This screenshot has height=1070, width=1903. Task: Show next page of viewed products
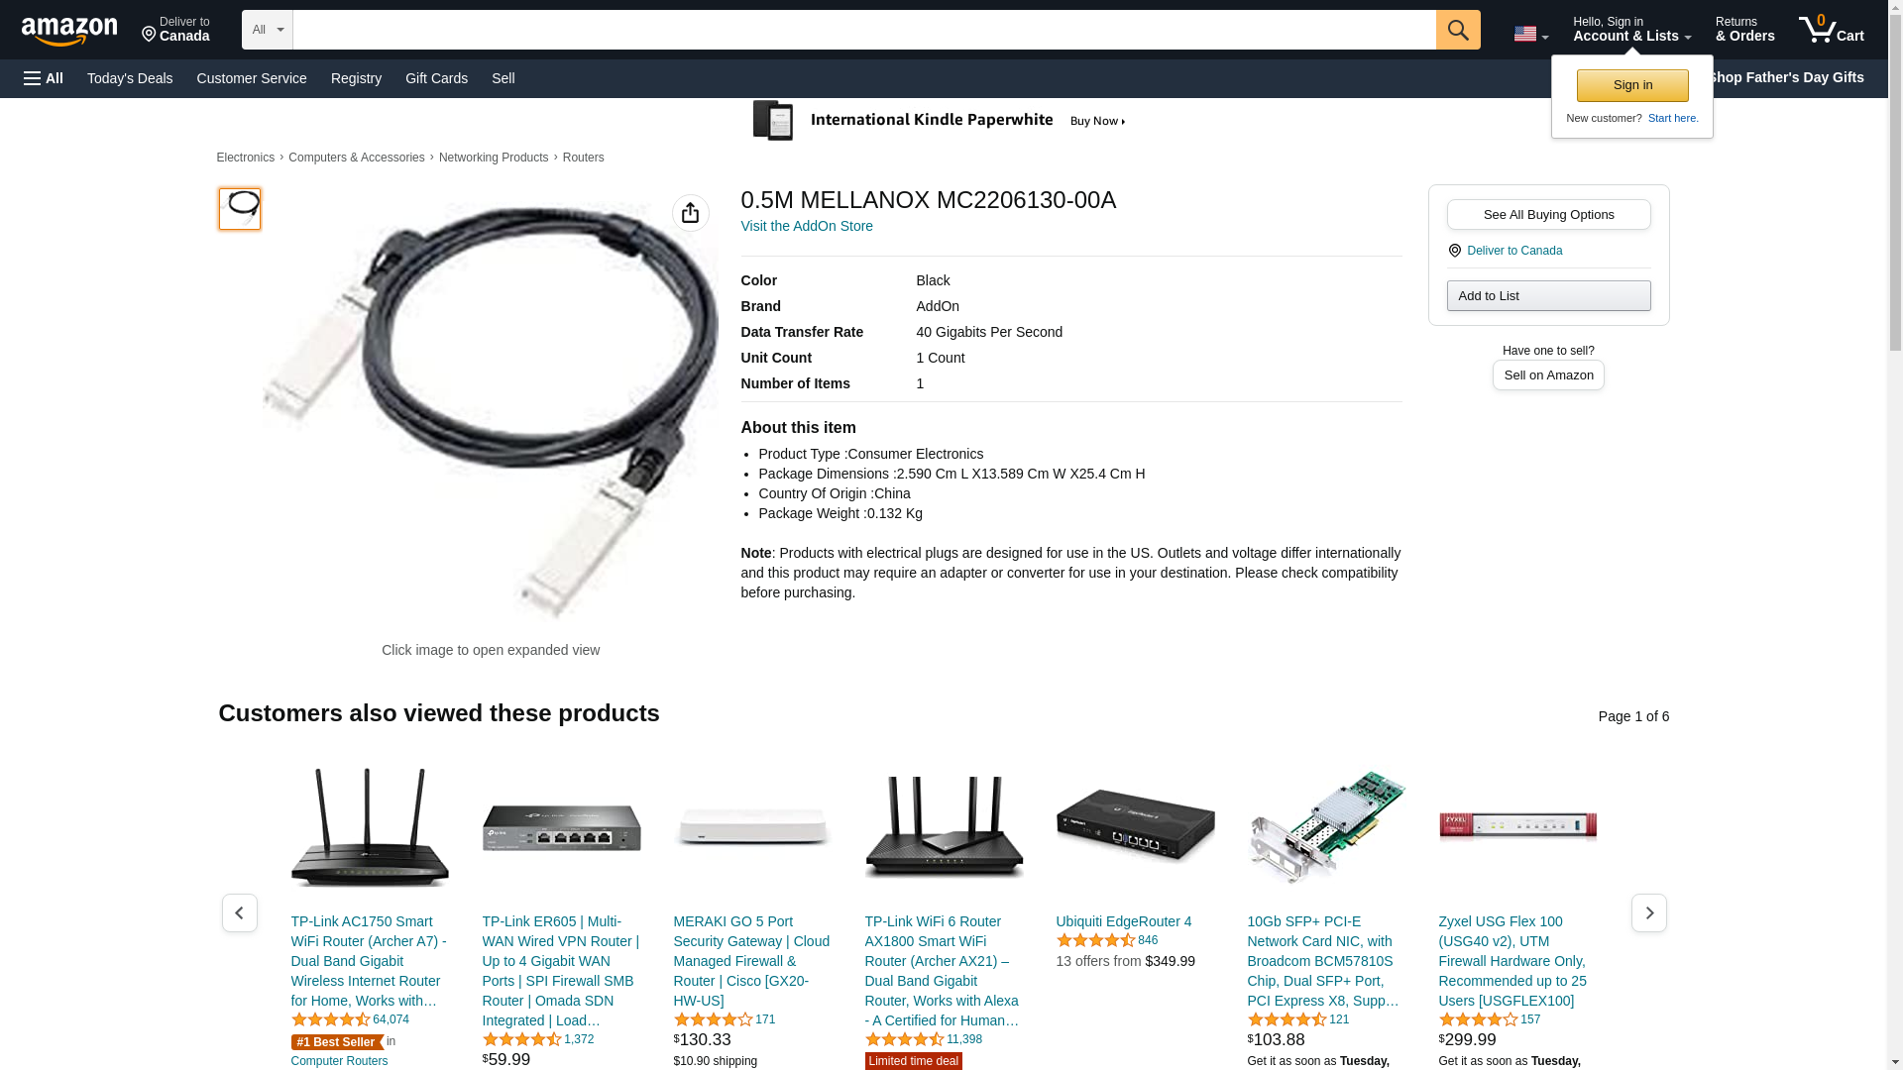click(1648, 912)
